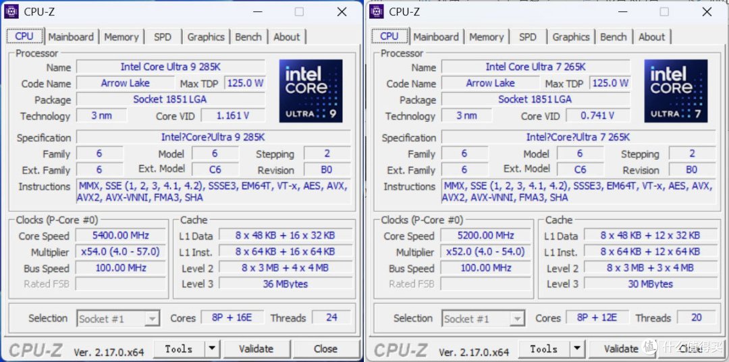729x362 pixels.
Task: Click Level 3 cache value 30 MBytes
Action: click(651, 284)
